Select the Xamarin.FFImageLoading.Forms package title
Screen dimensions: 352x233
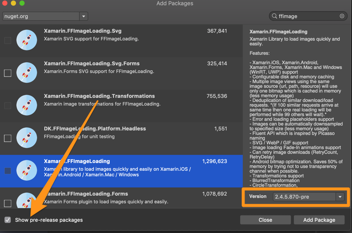click(x=86, y=194)
